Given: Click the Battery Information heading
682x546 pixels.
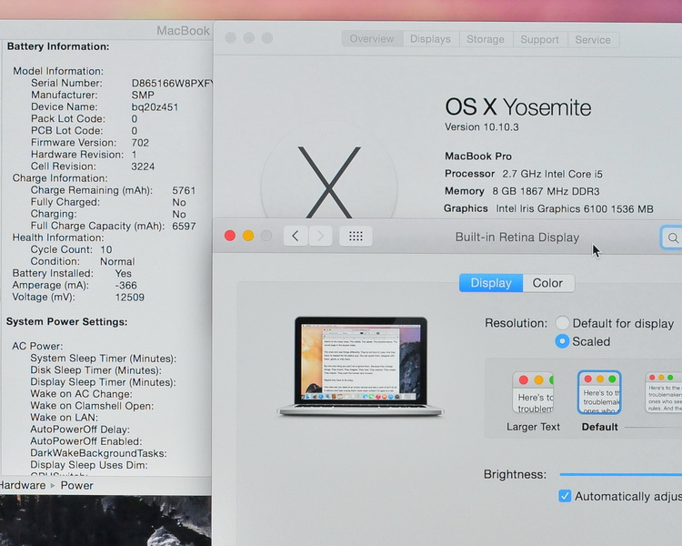Looking at the screenshot, I should [x=58, y=46].
